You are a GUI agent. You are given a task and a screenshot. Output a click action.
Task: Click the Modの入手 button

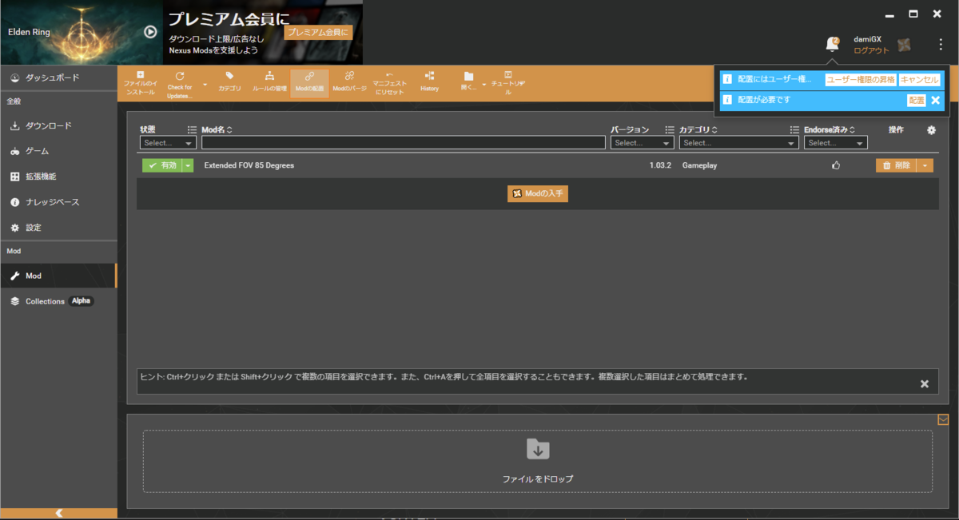(538, 193)
